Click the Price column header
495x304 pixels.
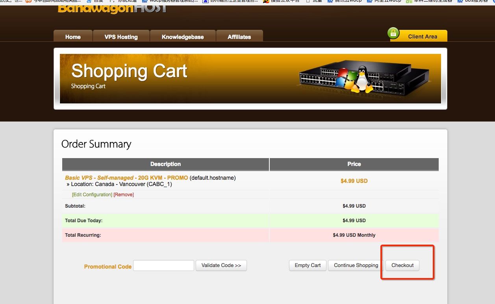354,164
